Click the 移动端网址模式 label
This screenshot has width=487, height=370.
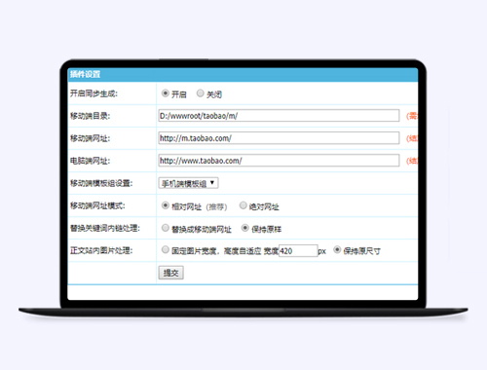click(x=97, y=205)
